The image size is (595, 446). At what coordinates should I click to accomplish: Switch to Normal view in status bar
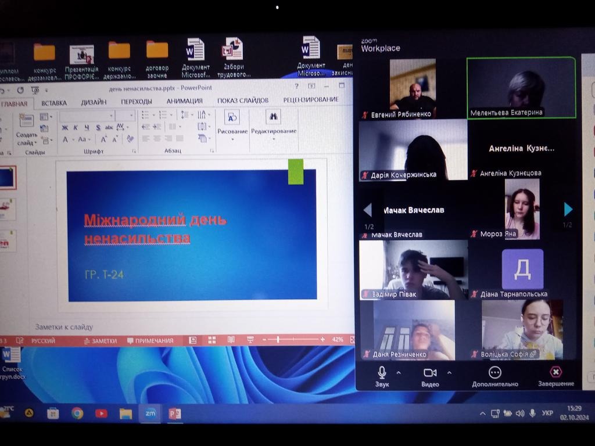193,340
